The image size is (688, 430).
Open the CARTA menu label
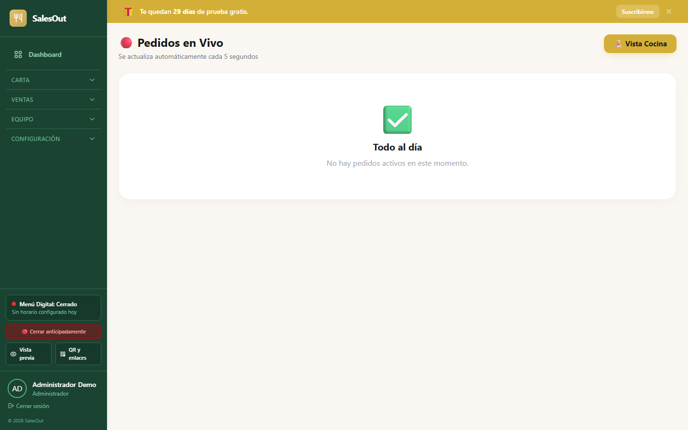(21, 80)
